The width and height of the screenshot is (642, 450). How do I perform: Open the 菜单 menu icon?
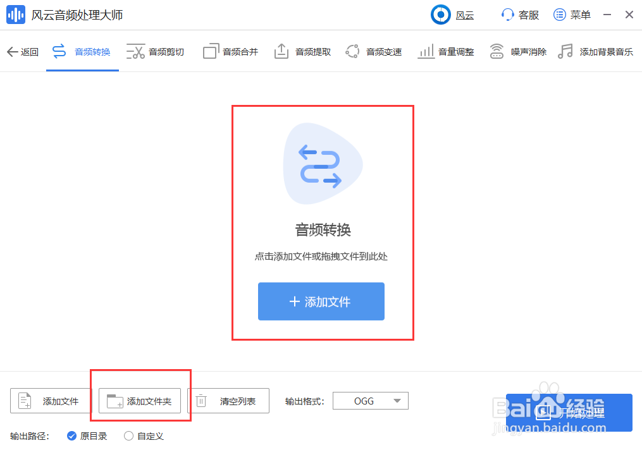(x=559, y=15)
